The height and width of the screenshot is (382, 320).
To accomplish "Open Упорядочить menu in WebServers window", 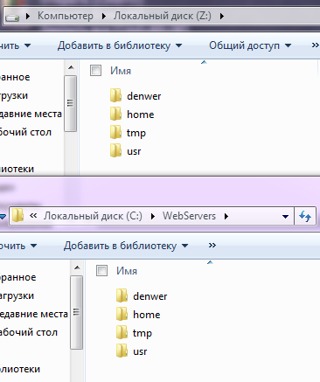I will pos(18,246).
